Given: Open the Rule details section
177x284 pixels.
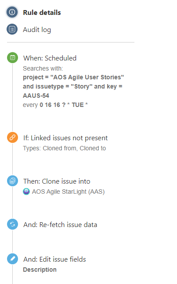Looking at the screenshot, I should click(x=42, y=13).
